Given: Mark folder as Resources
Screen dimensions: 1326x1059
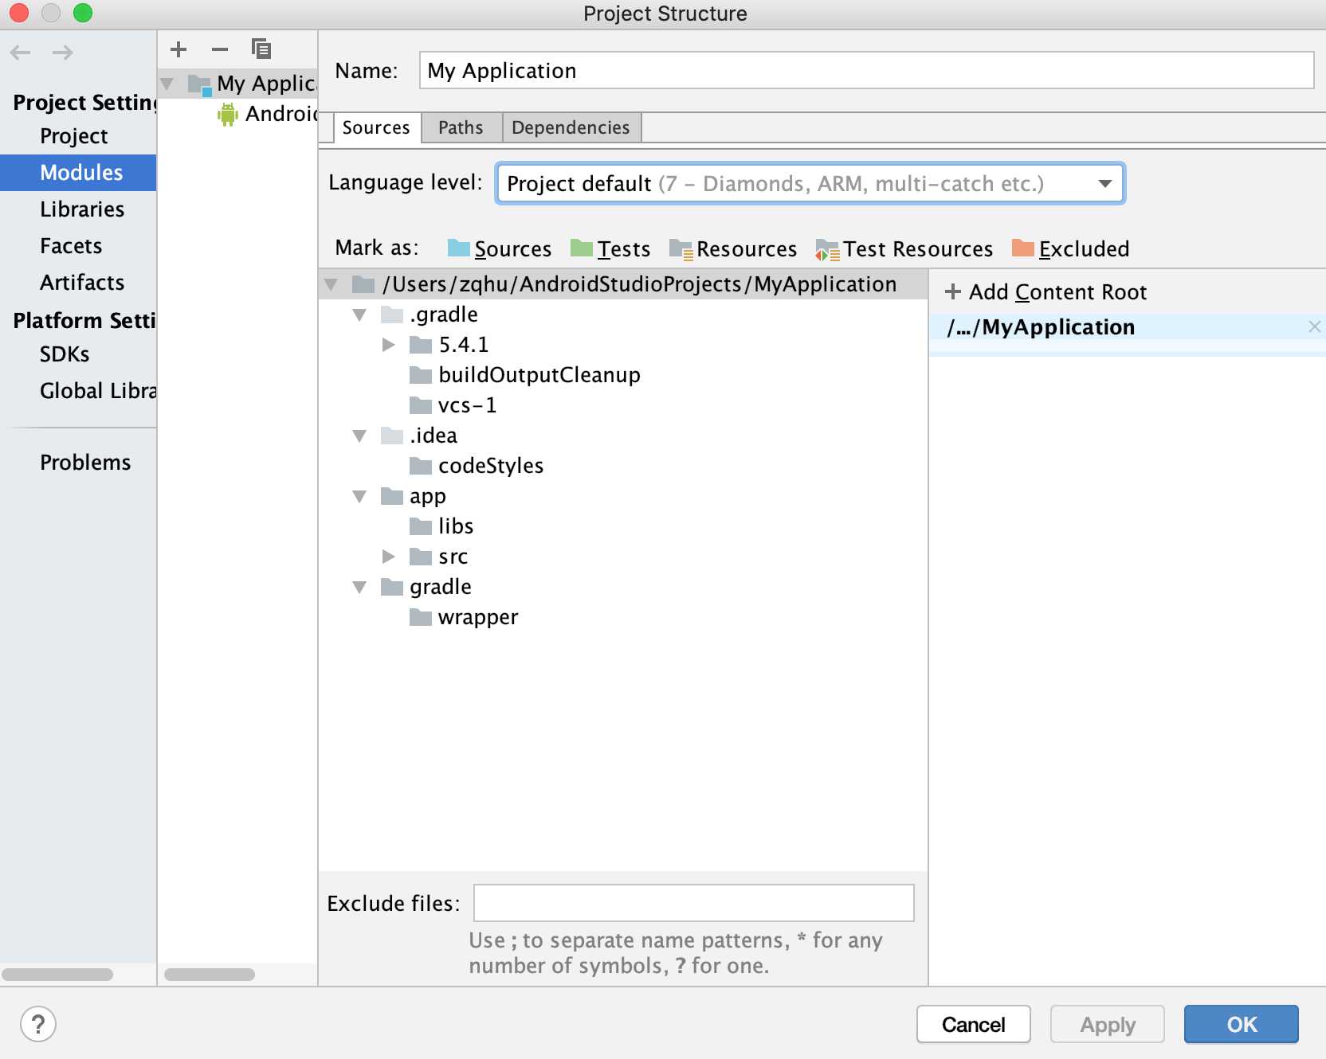Looking at the screenshot, I should [733, 249].
